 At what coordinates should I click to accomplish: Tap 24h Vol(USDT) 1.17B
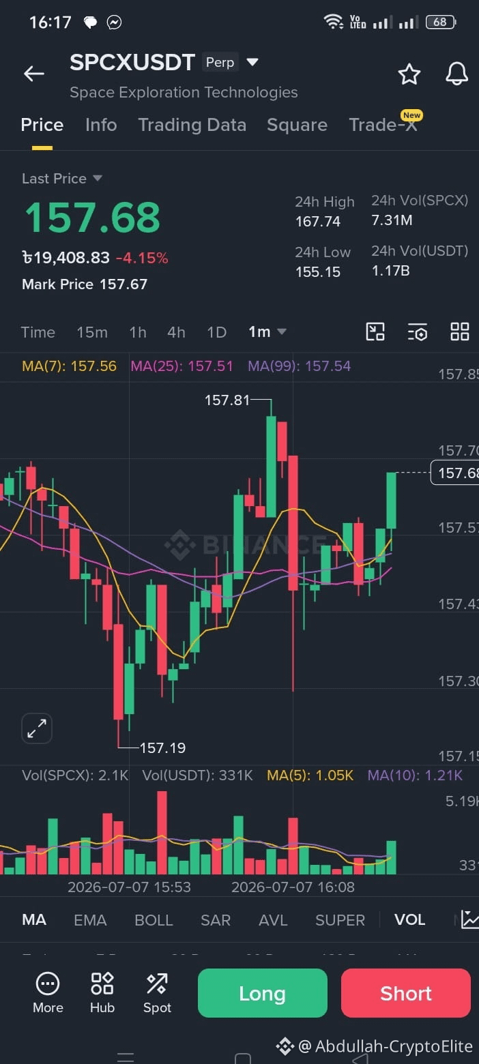tap(390, 270)
